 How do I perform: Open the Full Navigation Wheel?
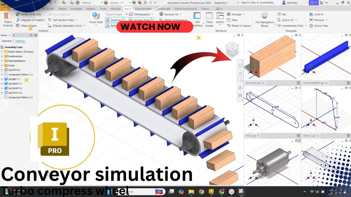265,20
